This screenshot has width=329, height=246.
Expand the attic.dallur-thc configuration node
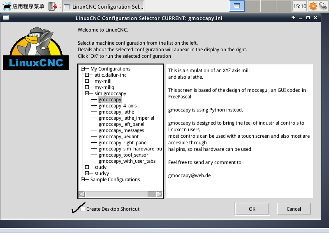86,75
